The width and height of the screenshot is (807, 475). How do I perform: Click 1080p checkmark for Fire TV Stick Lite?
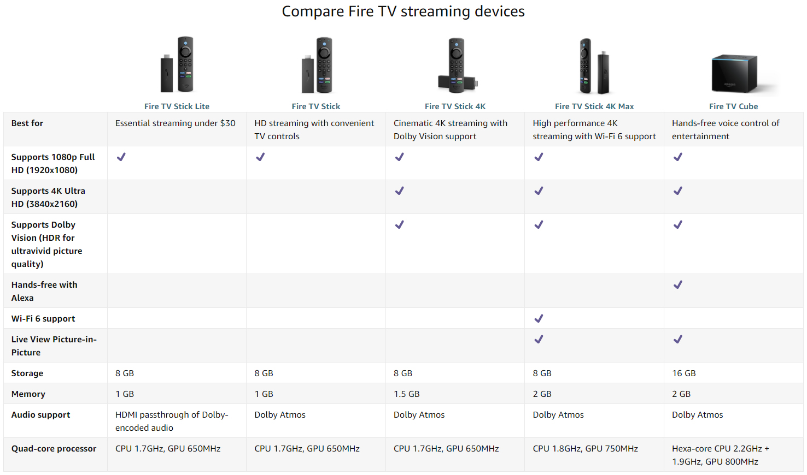[121, 157]
